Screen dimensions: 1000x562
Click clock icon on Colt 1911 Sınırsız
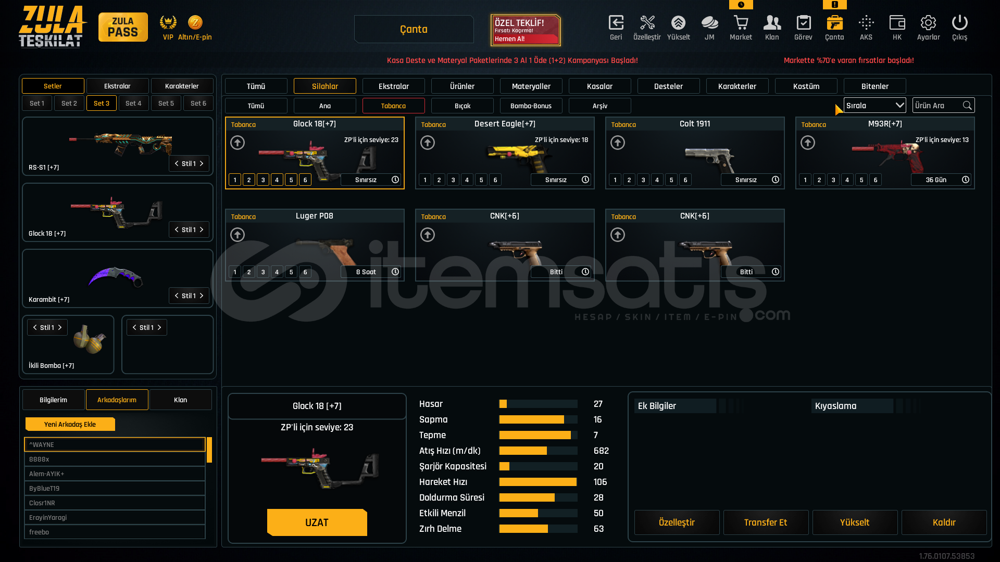coord(776,180)
